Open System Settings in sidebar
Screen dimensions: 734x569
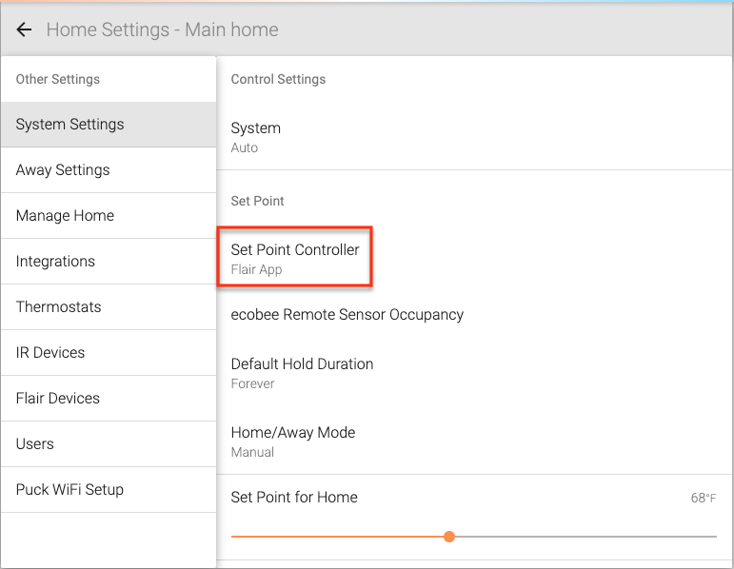(109, 125)
